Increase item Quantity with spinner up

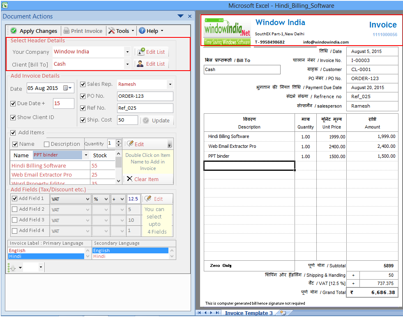pyautogui.click(x=118, y=141)
